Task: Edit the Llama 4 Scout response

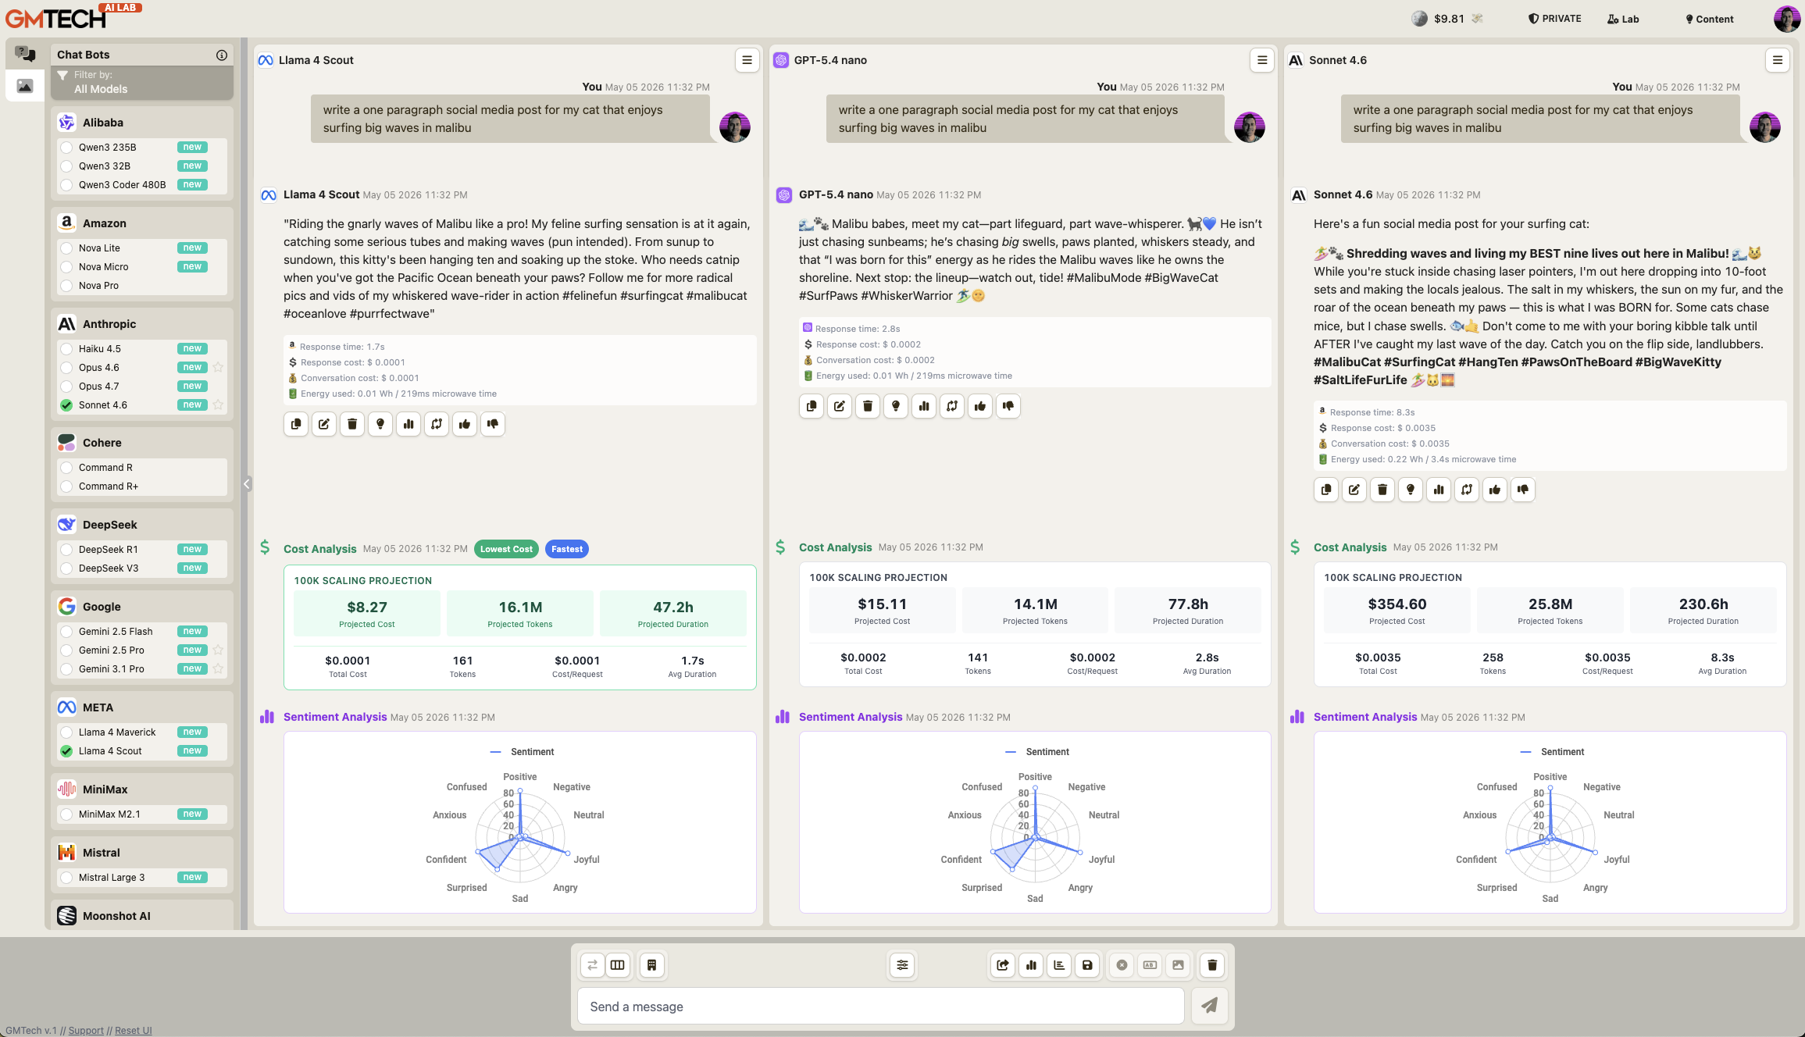Action: 324,424
